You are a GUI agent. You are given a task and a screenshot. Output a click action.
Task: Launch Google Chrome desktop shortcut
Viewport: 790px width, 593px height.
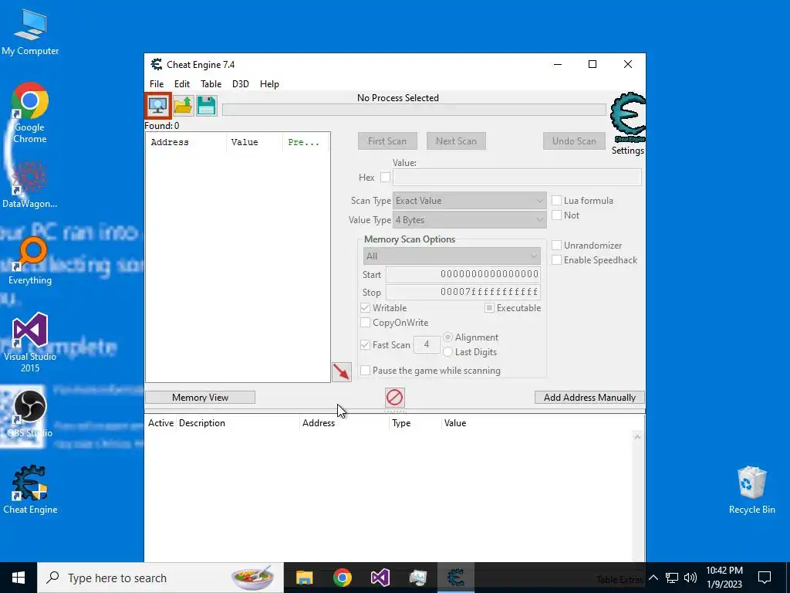point(30,113)
